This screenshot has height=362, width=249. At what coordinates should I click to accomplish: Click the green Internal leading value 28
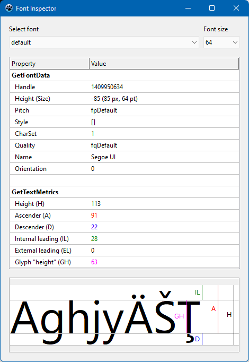94,239
